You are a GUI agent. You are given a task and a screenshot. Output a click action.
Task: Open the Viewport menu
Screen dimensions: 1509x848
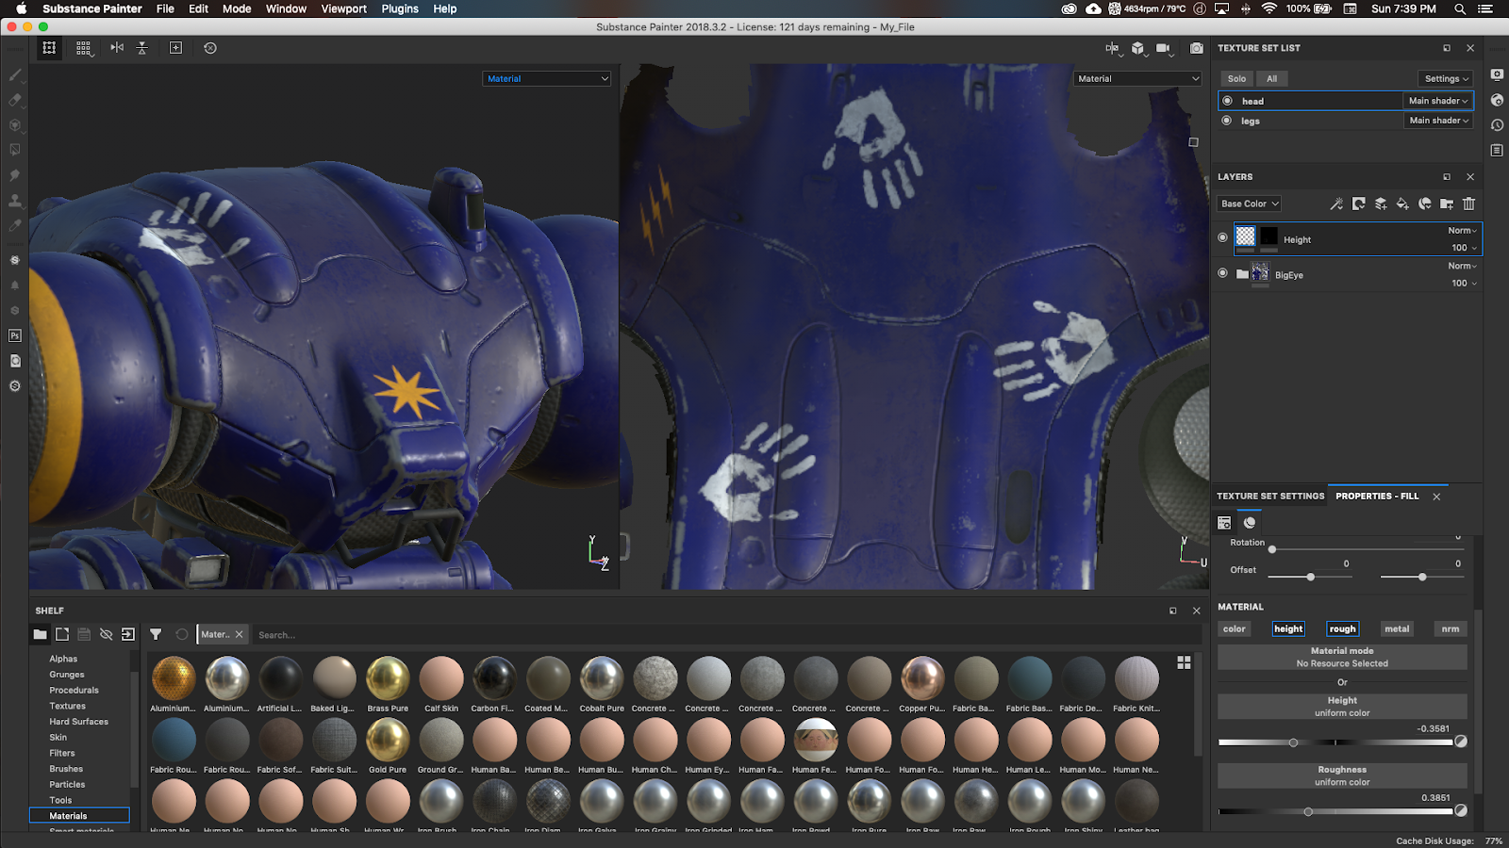pos(343,8)
